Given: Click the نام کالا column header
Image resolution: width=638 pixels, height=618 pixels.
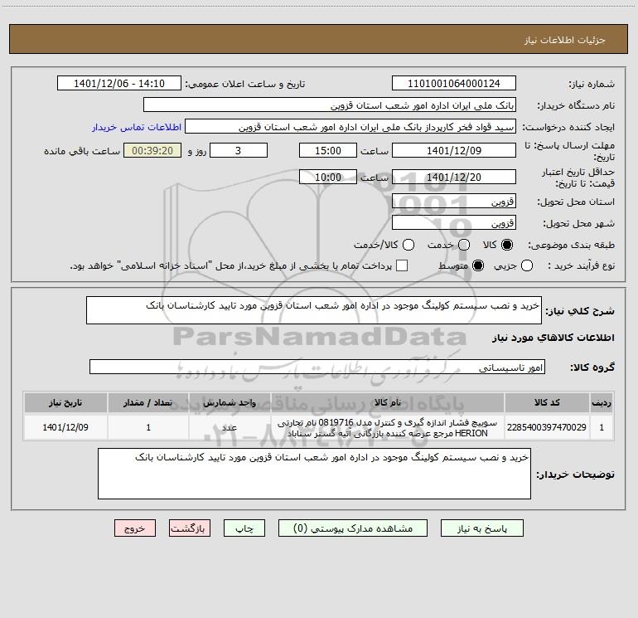Looking at the screenshot, I should (388, 402).
